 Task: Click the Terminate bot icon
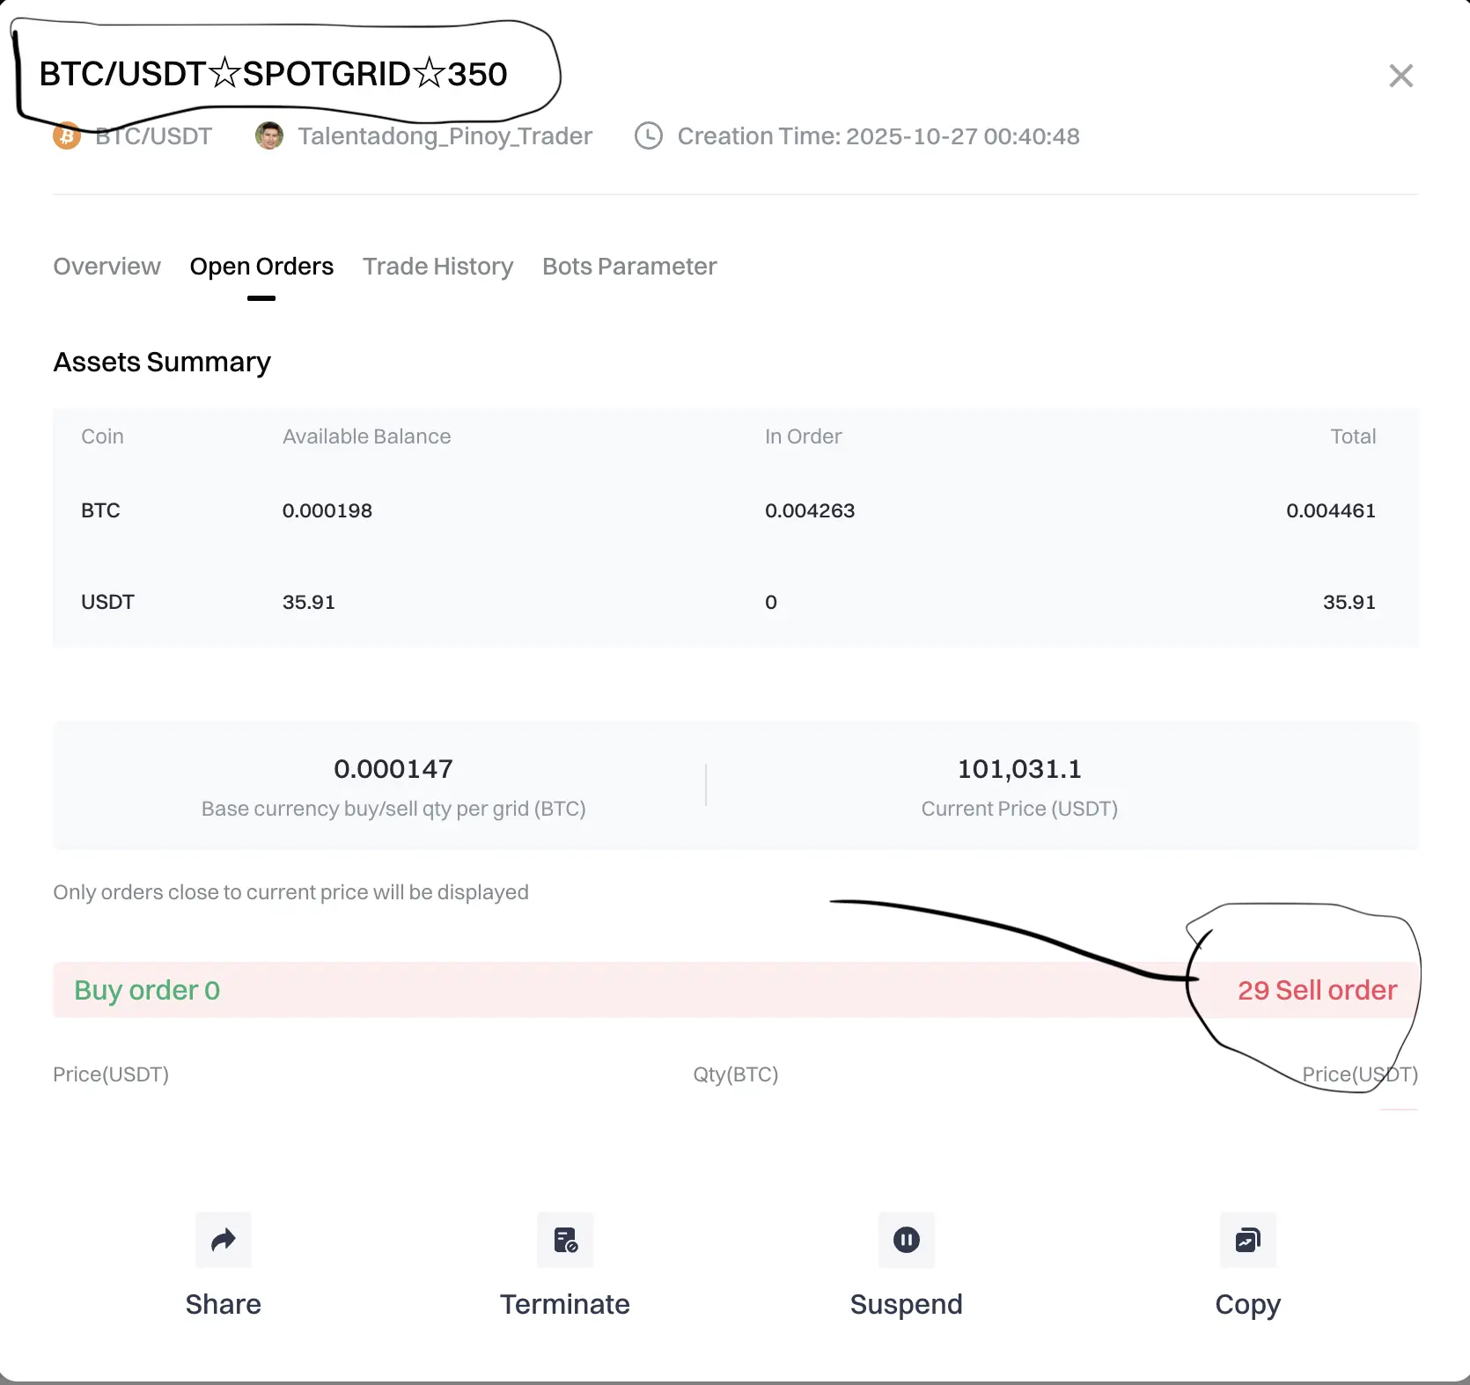tap(565, 1240)
